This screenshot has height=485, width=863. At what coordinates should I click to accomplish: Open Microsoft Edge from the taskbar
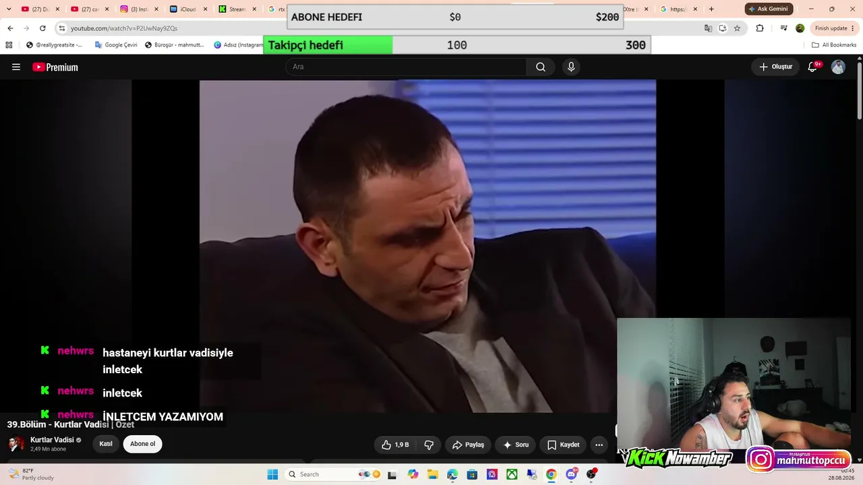(452, 474)
